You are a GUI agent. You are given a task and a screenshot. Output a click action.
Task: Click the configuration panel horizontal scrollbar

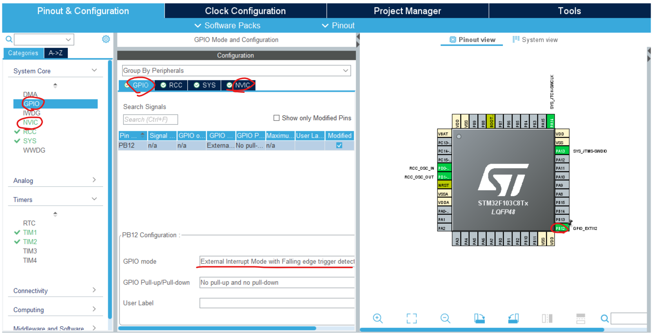(217, 328)
